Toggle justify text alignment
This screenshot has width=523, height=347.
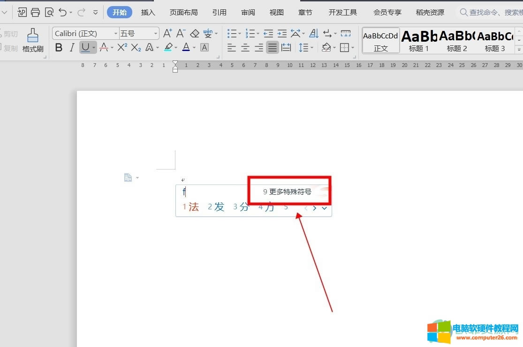click(x=273, y=47)
